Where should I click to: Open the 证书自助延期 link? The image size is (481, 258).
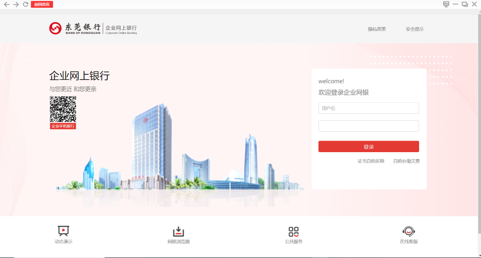pyautogui.click(x=371, y=161)
